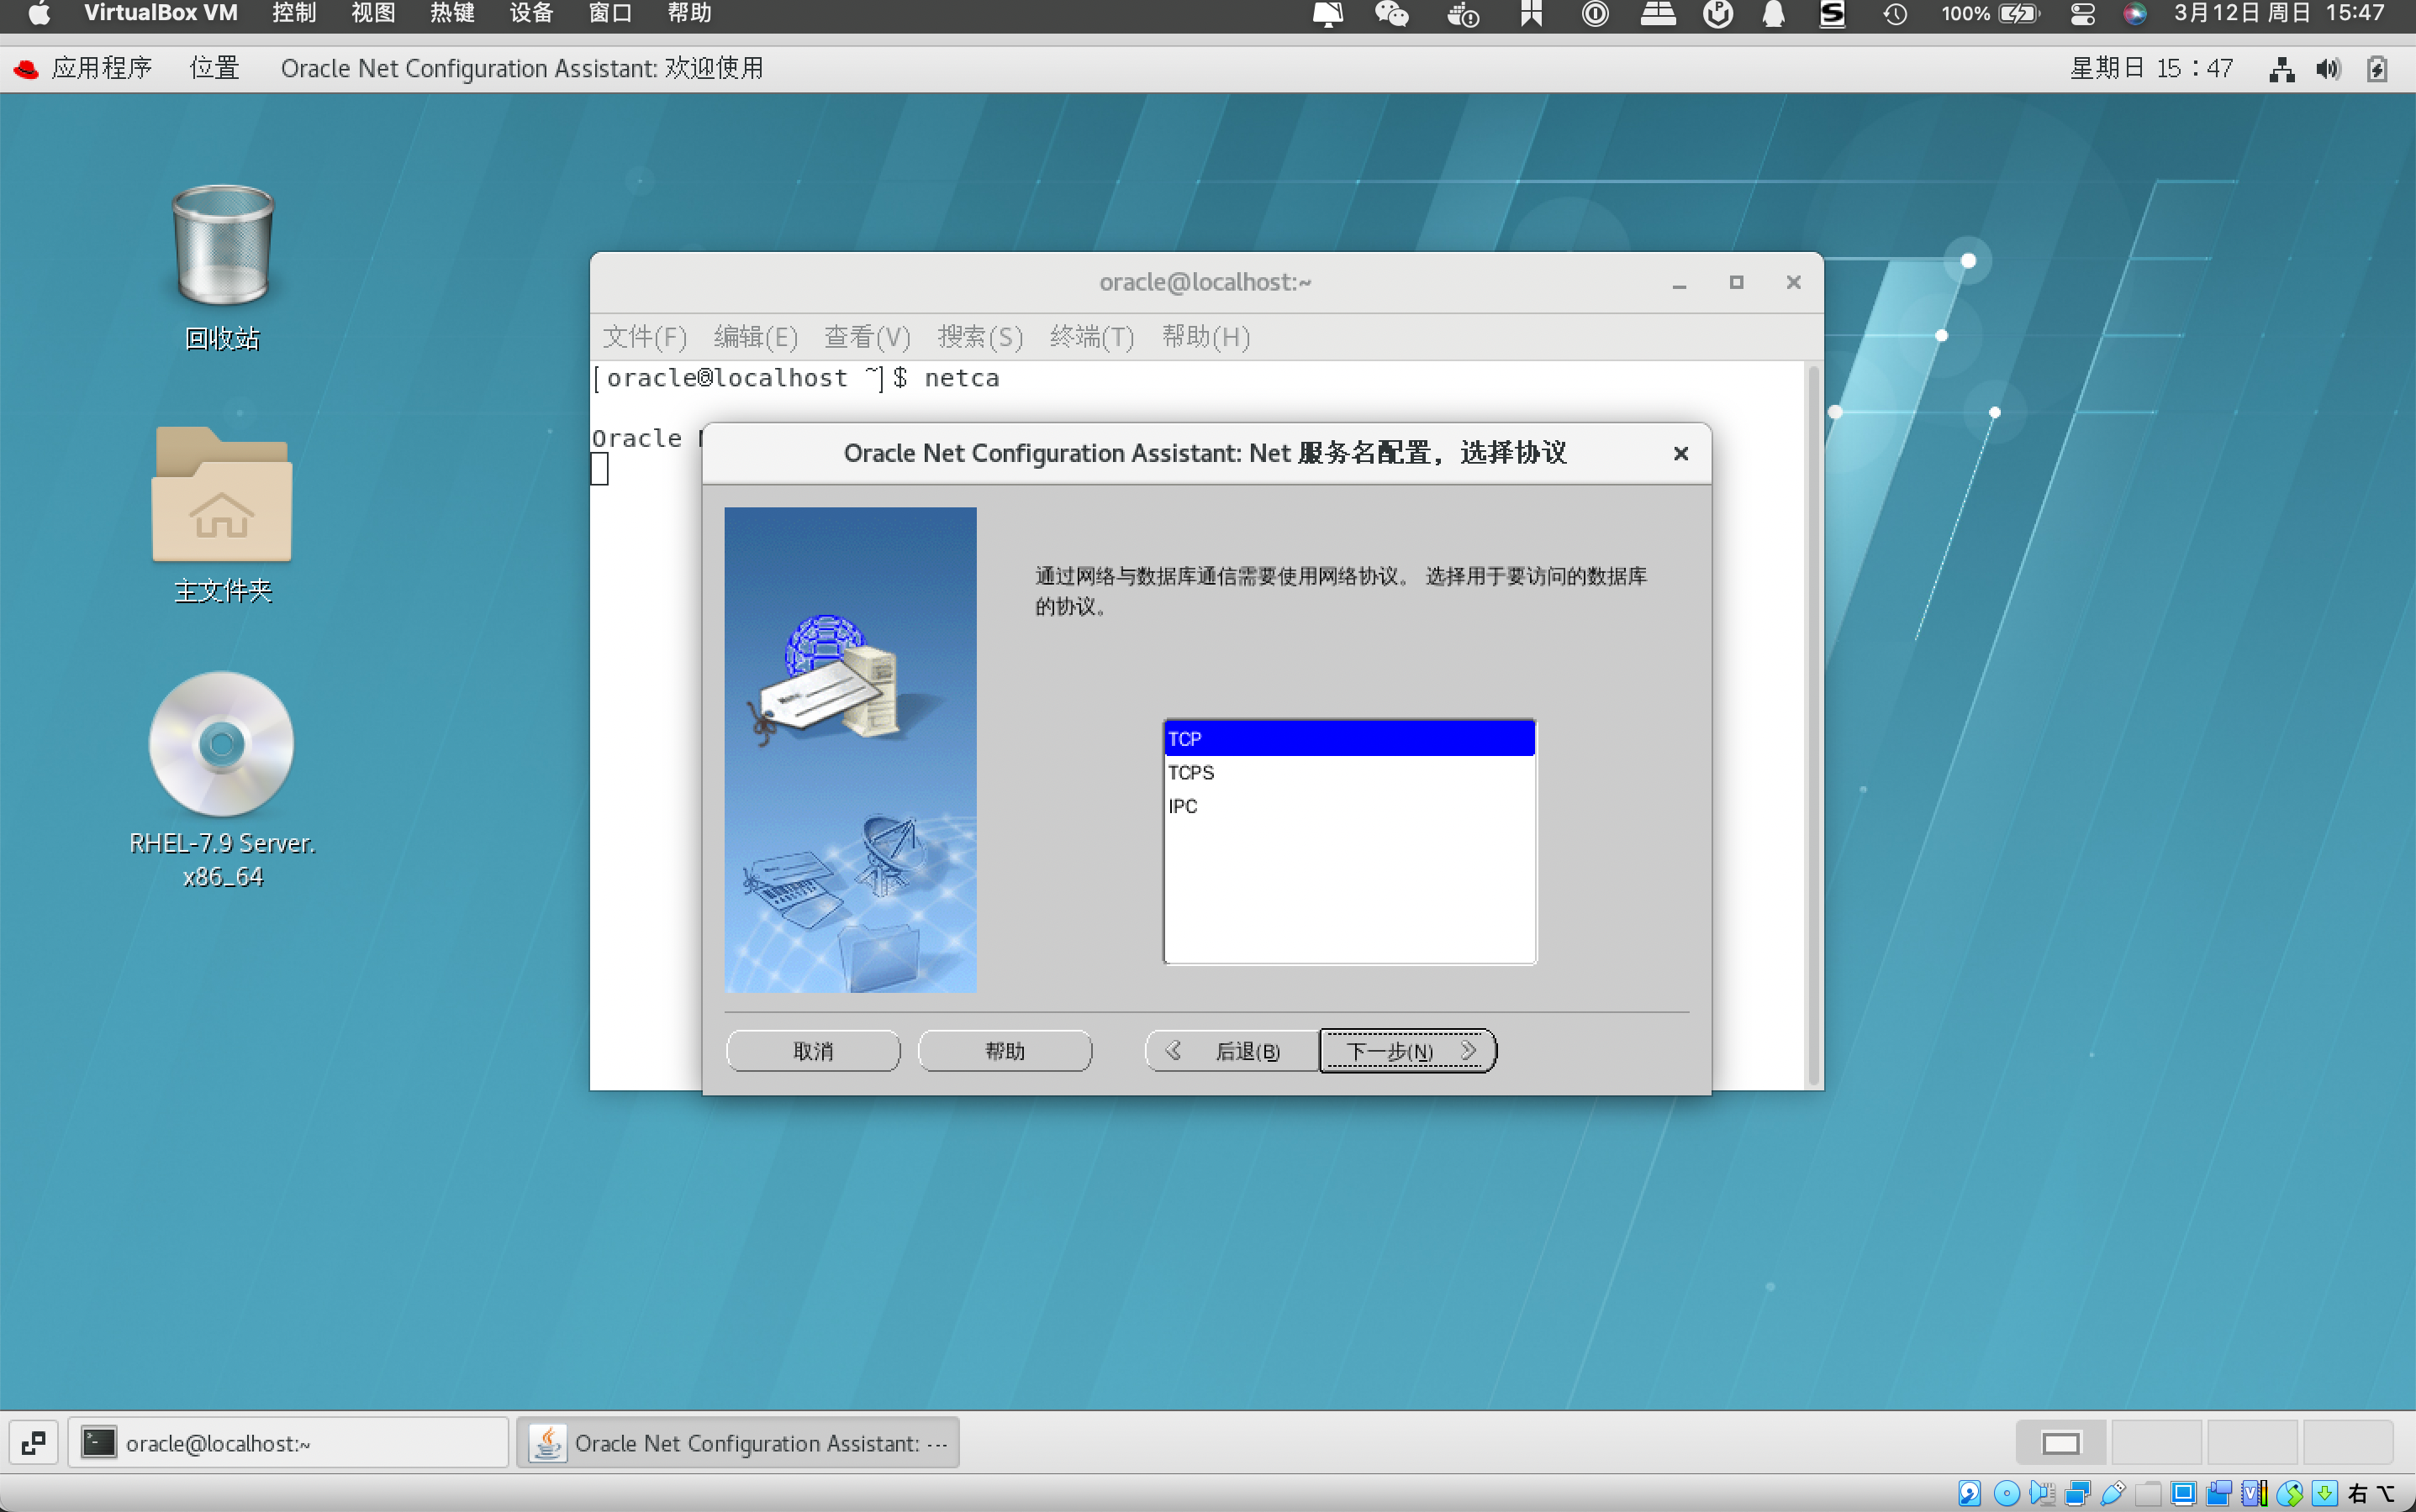
Task: Click GNOME window switcher icon in taskbar
Action: [33, 1443]
